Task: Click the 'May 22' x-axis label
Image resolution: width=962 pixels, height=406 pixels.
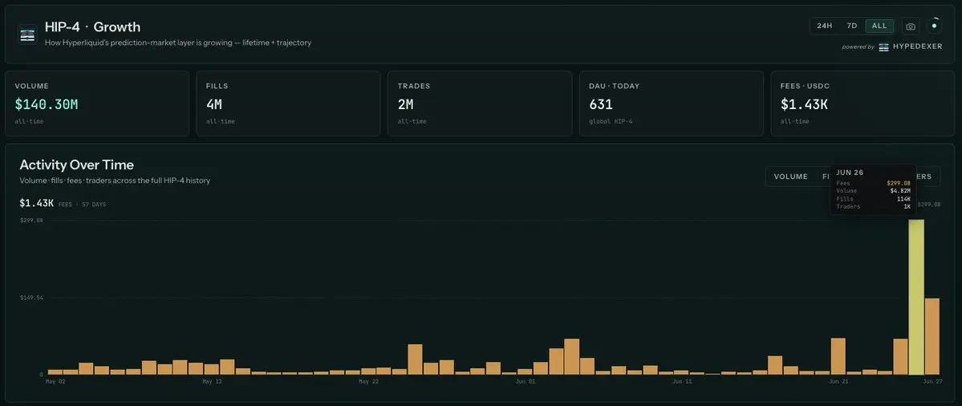Action: (x=370, y=381)
